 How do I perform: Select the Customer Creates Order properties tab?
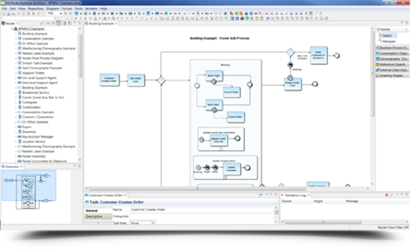[105, 196]
